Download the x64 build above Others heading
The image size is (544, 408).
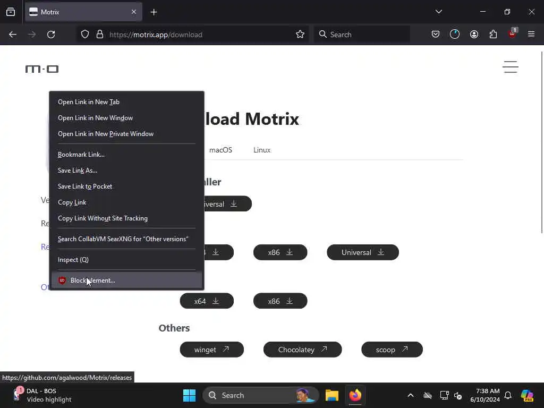pyautogui.click(x=207, y=301)
